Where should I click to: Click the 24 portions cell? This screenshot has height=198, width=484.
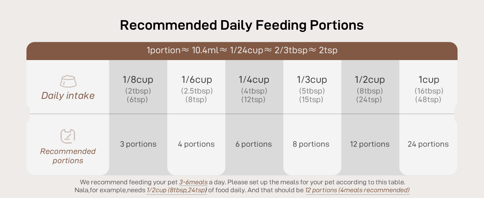[428, 144]
